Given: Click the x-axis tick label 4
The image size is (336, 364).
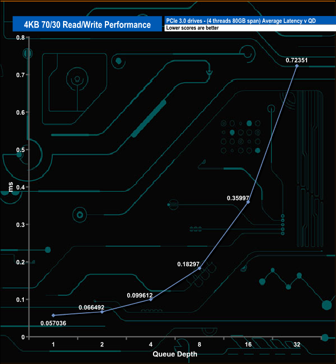Looking at the screenshot, I should pos(150,344).
